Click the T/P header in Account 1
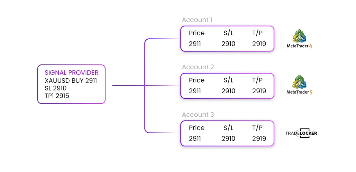This screenshot has width=356, height=172. click(x=257, y=33)
